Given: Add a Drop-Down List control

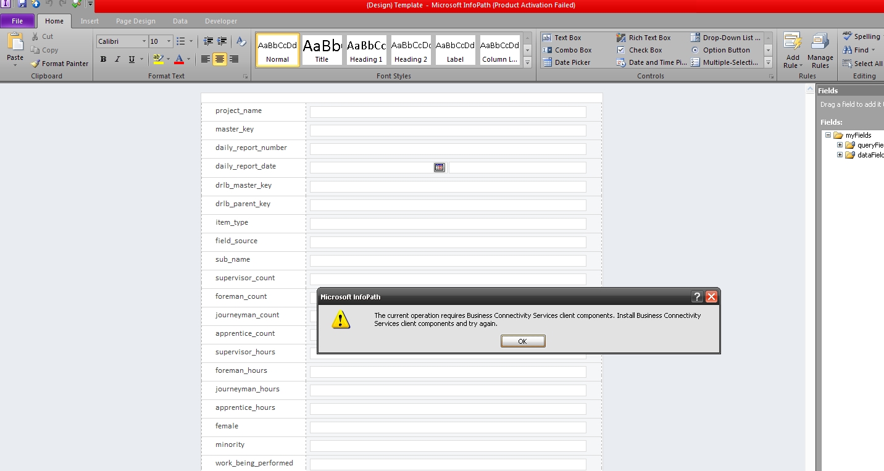Looking at the screenshot, I should (725, 37).
